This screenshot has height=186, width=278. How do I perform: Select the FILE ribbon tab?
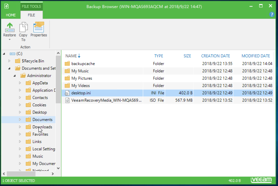(x=31, y=15)
